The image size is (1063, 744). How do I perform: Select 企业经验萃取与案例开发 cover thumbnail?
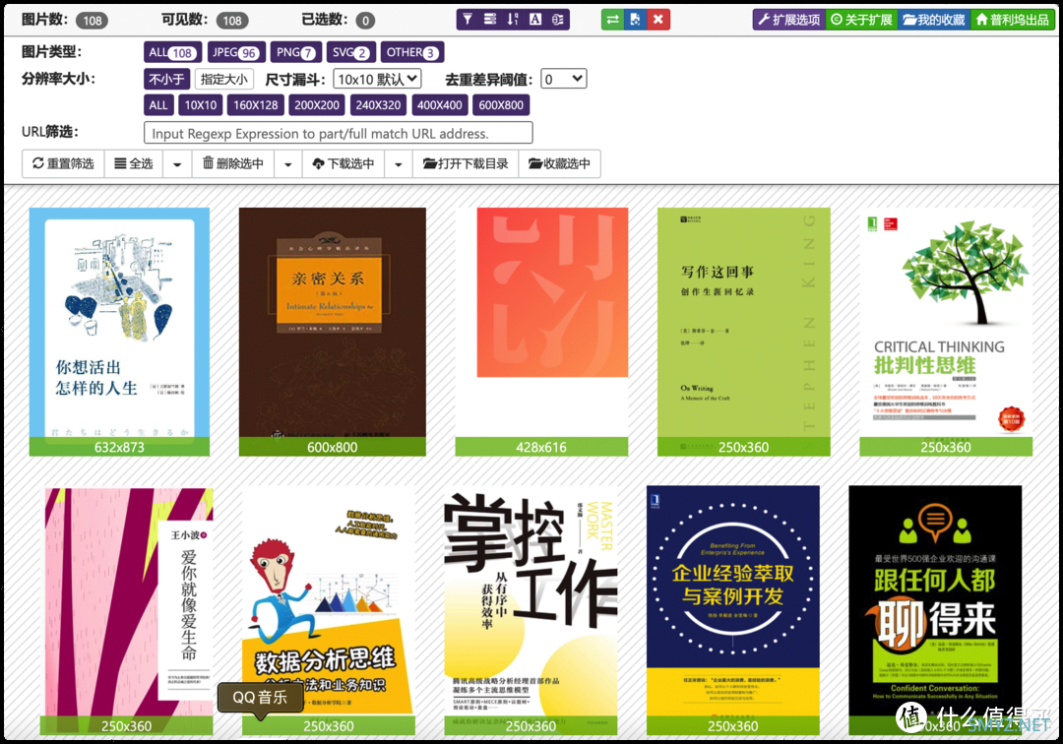[x=733, y=610]
